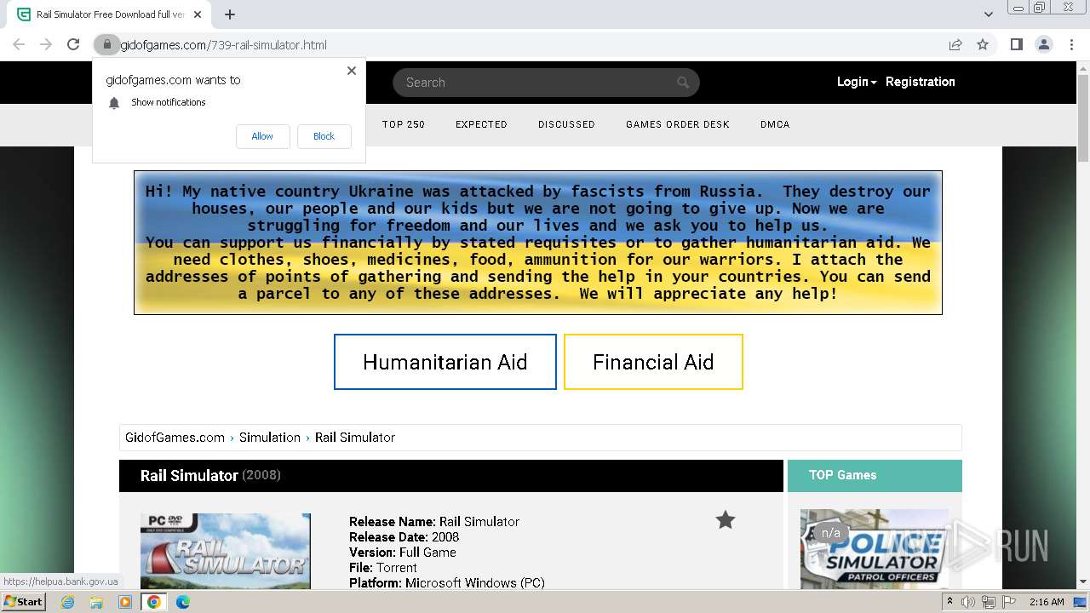Close the notification permission popup

(352, 71)
